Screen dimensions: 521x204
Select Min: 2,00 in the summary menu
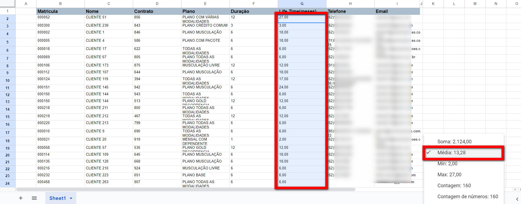447,164
